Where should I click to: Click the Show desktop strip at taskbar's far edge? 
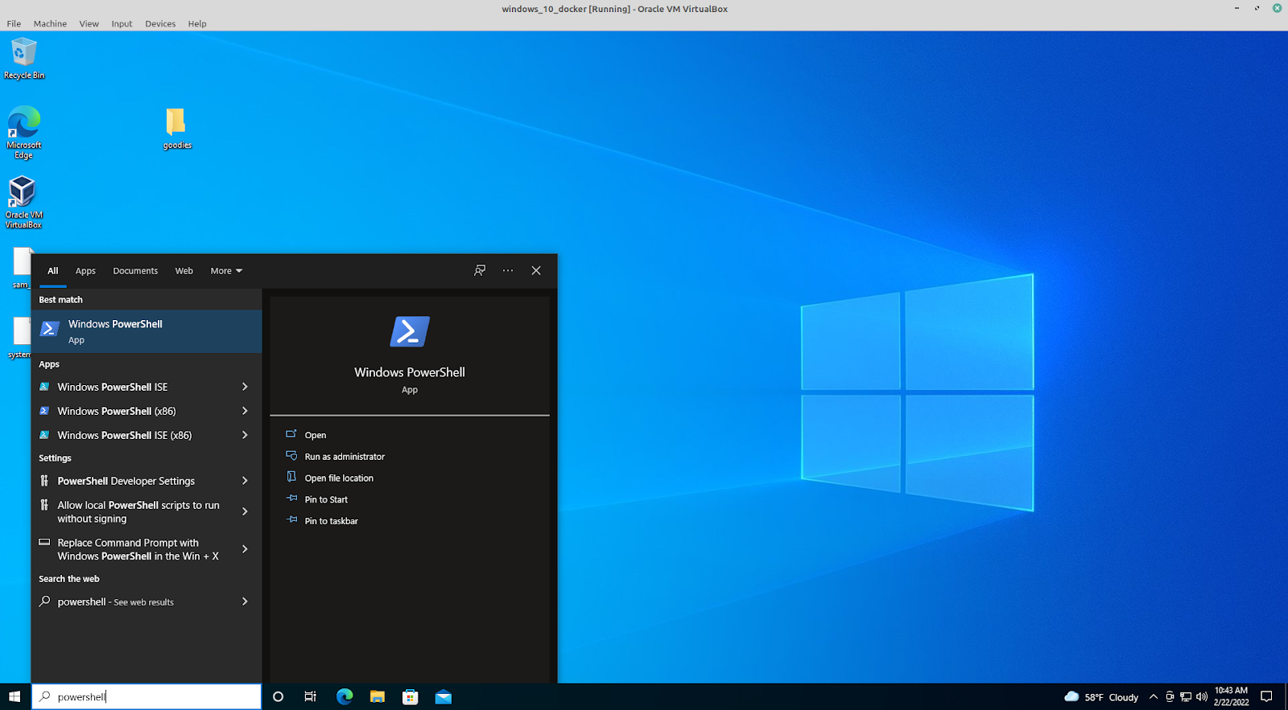click(1286, 696)
